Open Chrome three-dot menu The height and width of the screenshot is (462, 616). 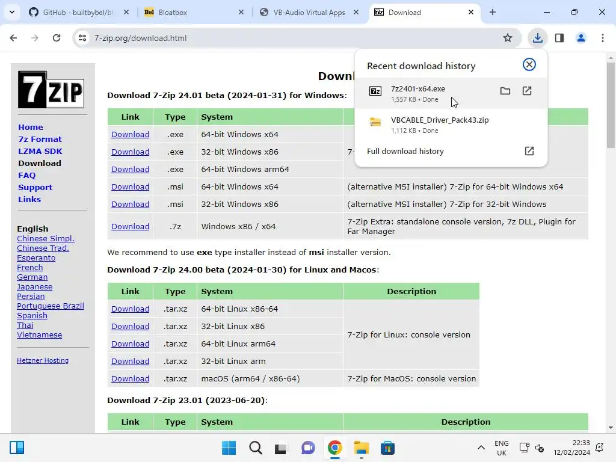[602, 38]
